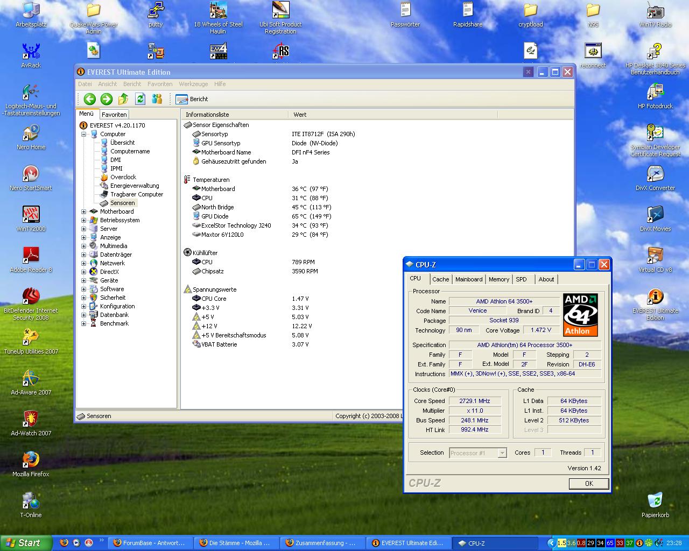689x551 pixels.
Task: Click the Papierkorb recycle bin icon
Action: pyautogui.click(x=655, y=505)
